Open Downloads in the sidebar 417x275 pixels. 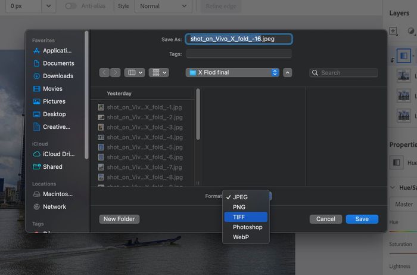[58, 76]
